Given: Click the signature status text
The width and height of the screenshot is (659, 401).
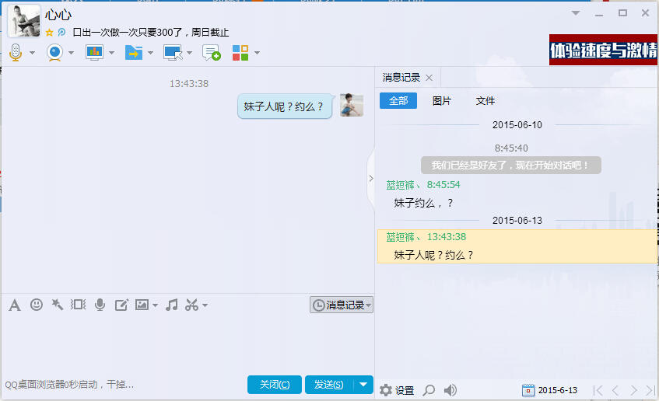Looking at the screenshot, I should (x=151, y=33).
